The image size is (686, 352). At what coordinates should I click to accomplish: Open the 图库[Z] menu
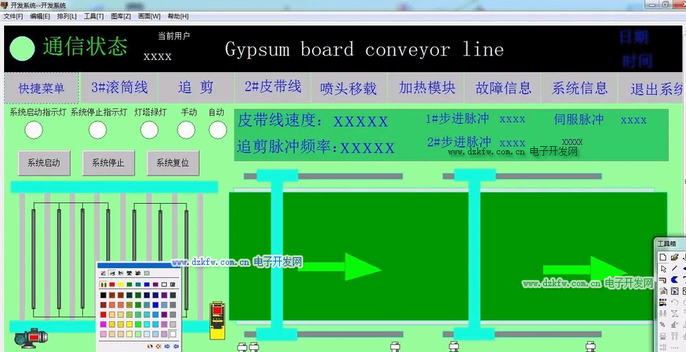coord(121,16)
